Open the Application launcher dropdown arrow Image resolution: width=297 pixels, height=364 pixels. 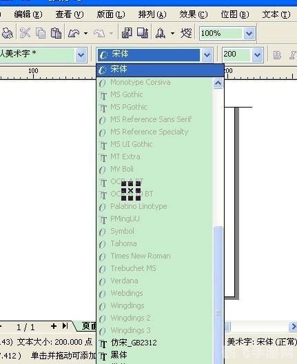[172, 33]
